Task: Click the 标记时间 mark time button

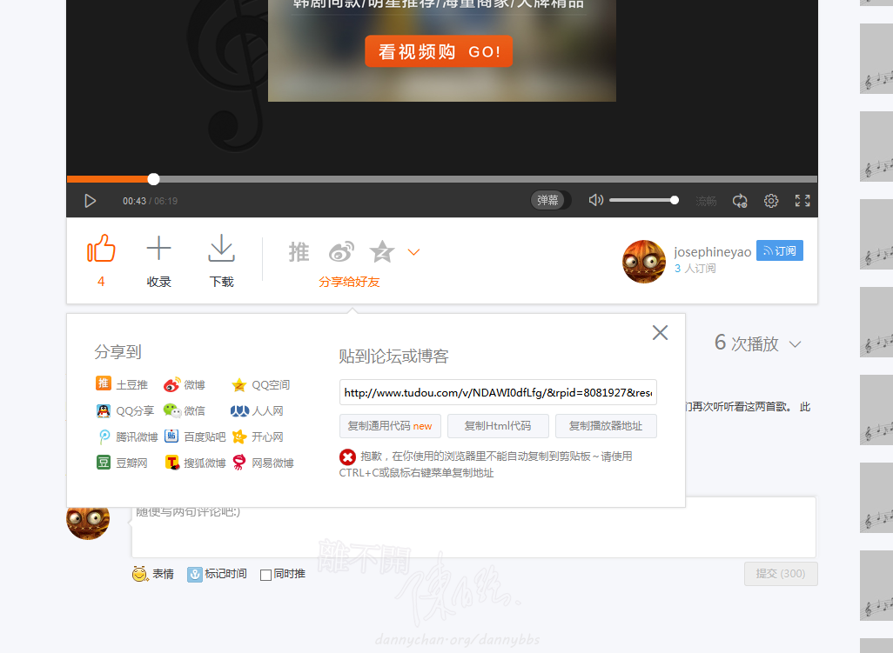Action: [217, 574]
